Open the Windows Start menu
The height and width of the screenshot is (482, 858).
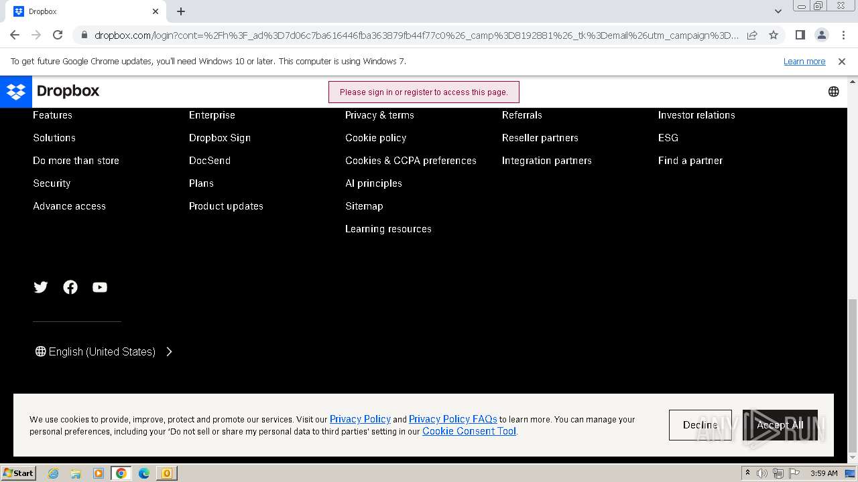(x=18, y=473)
